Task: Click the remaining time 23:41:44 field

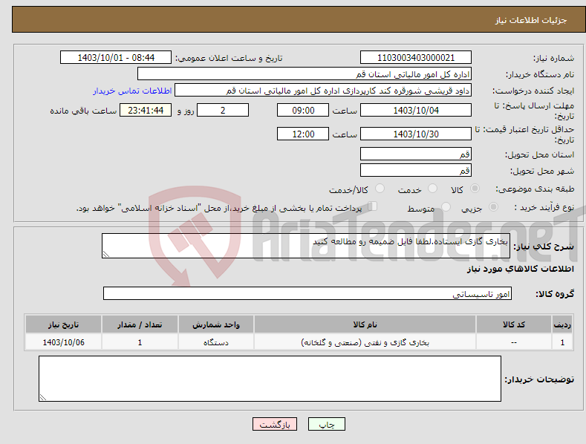Action: click(146, 110)
